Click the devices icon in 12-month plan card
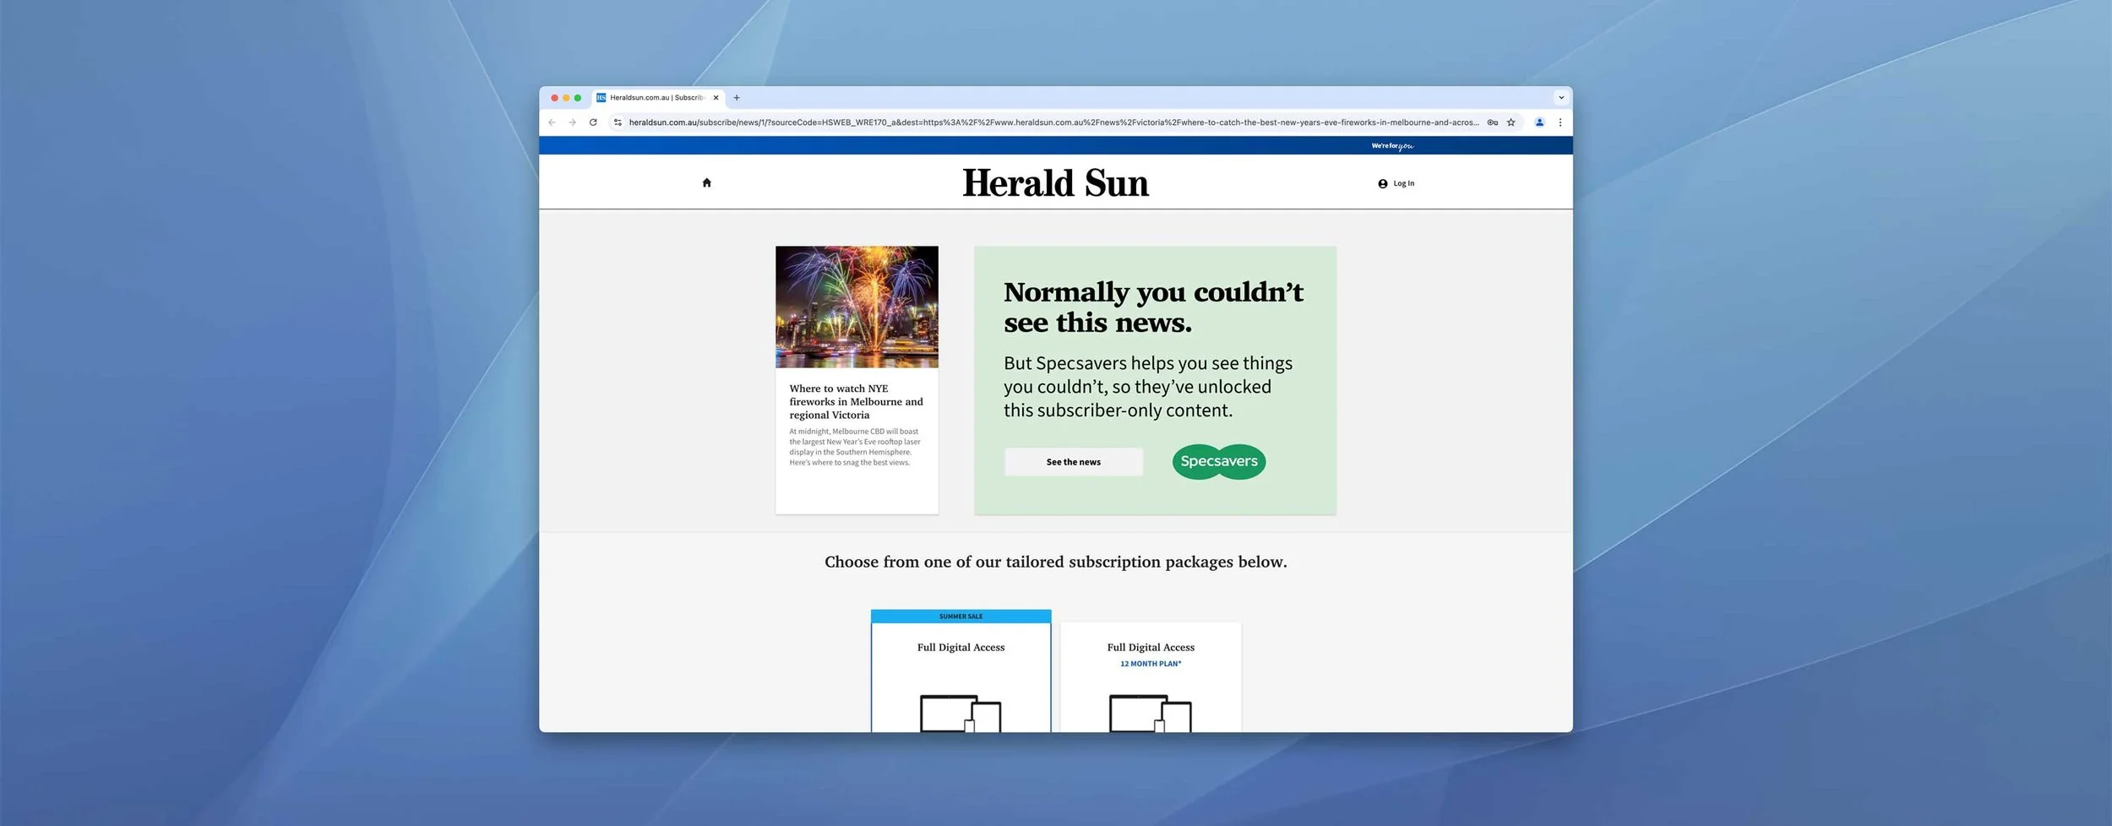Viewport: 2112px width, 826px height. [x=1151, y=714]
